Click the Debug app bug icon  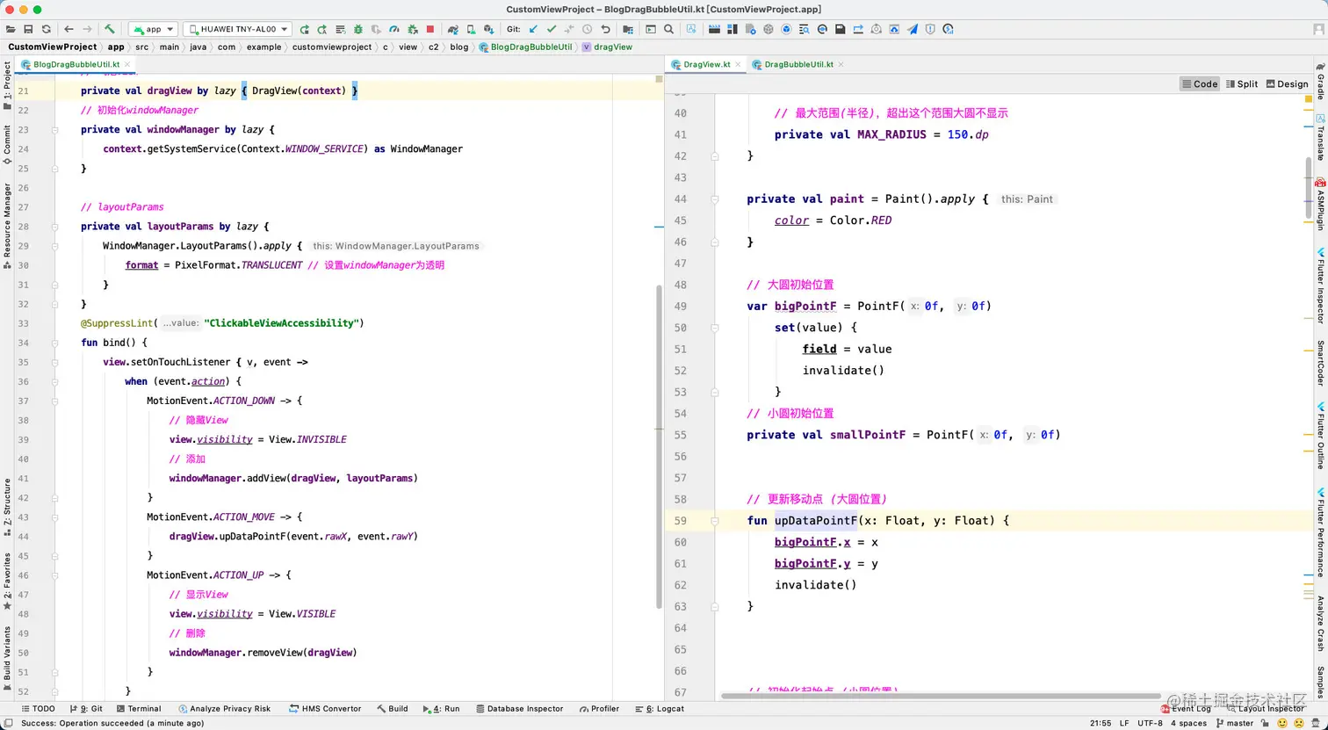click(x=358, y=29)
